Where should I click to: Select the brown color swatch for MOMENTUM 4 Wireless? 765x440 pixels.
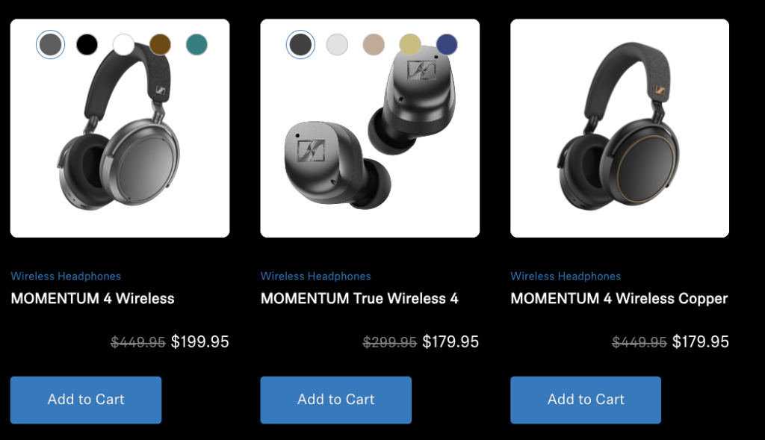pyautogui.click(x=160, y=44)
